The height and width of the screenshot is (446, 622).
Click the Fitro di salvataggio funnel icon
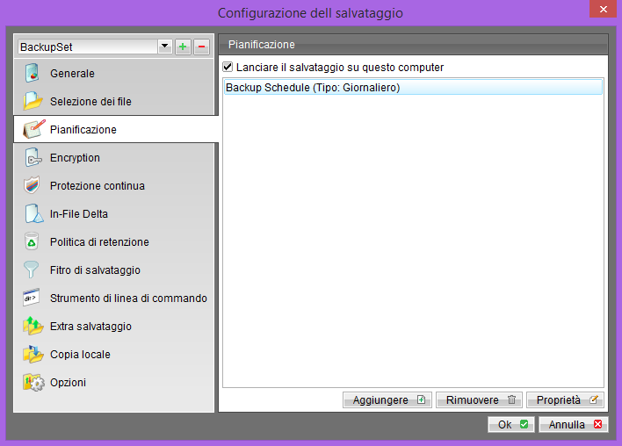(31, 270)
